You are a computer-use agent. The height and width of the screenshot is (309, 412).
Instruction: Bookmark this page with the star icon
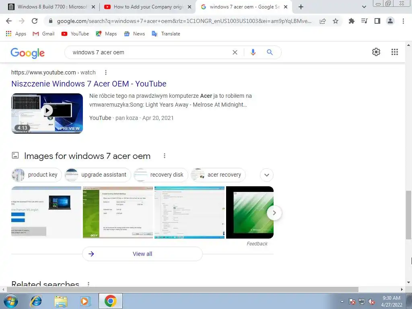pos(336,21)
